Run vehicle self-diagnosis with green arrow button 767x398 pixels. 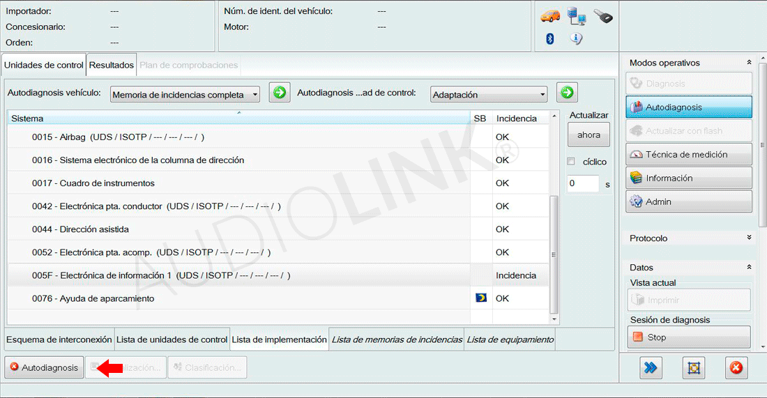(x=280, y=93)
